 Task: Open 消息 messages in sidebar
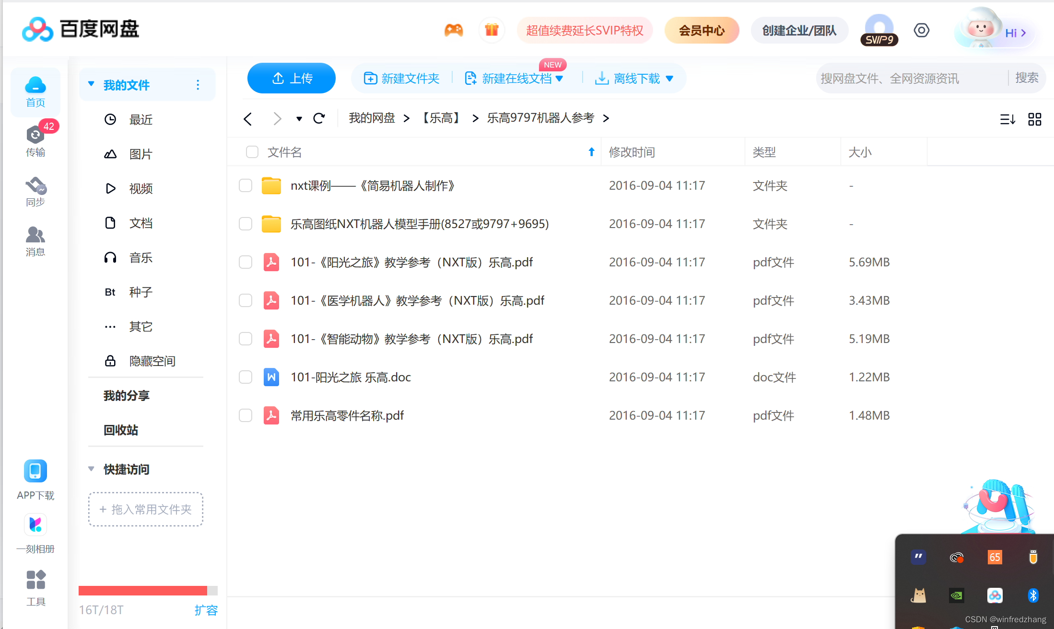click(35, 241)
